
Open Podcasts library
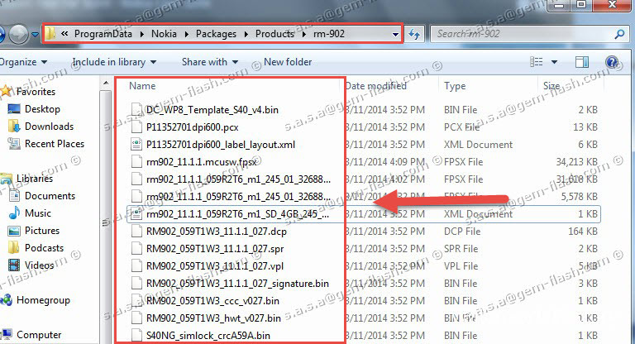click(x=44, y=248)
